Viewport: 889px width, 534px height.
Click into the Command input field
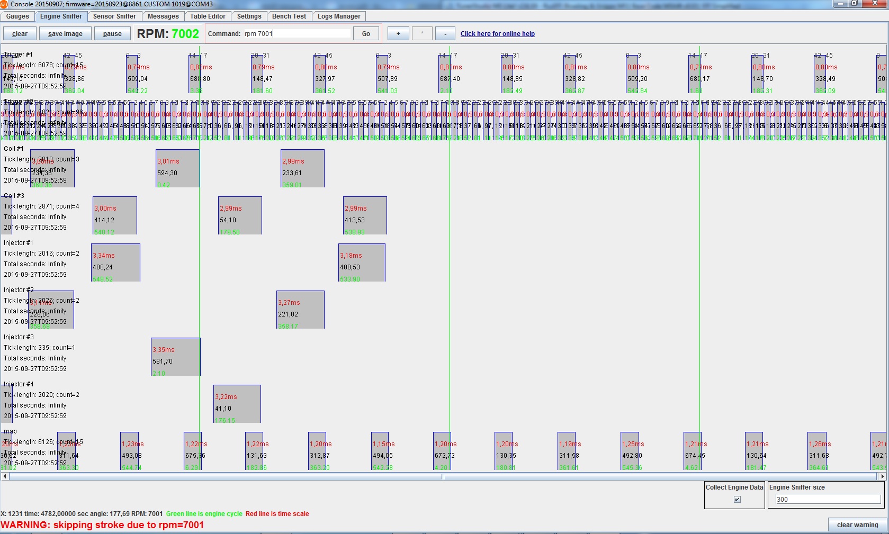[x=297, y=33]
